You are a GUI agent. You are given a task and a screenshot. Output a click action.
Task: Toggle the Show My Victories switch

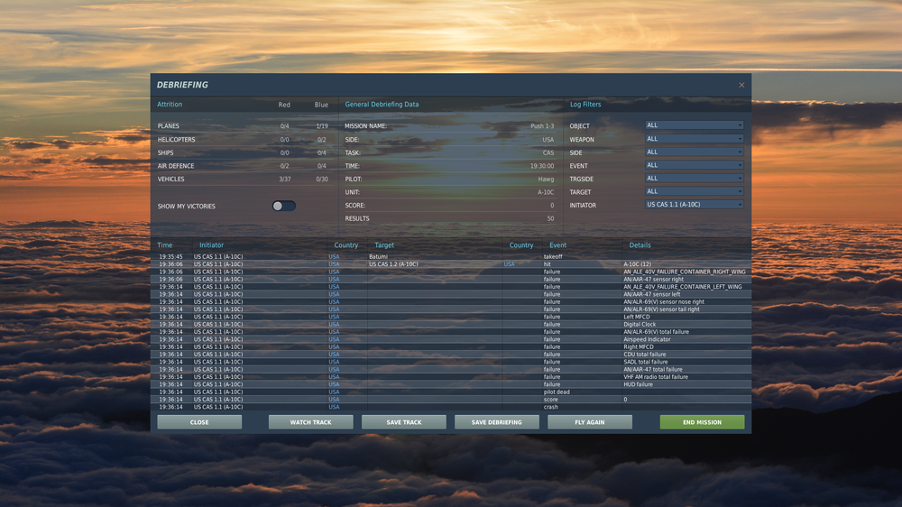(283, 206)
